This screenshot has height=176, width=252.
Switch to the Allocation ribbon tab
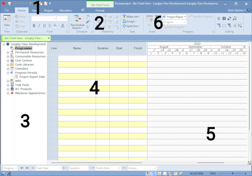point(65,11)
